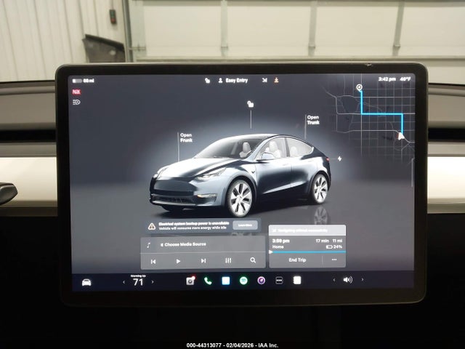Expand trip options with three dots
Image resolution: width=465 pixels, height=349 pixels.
tap(334, 259)
